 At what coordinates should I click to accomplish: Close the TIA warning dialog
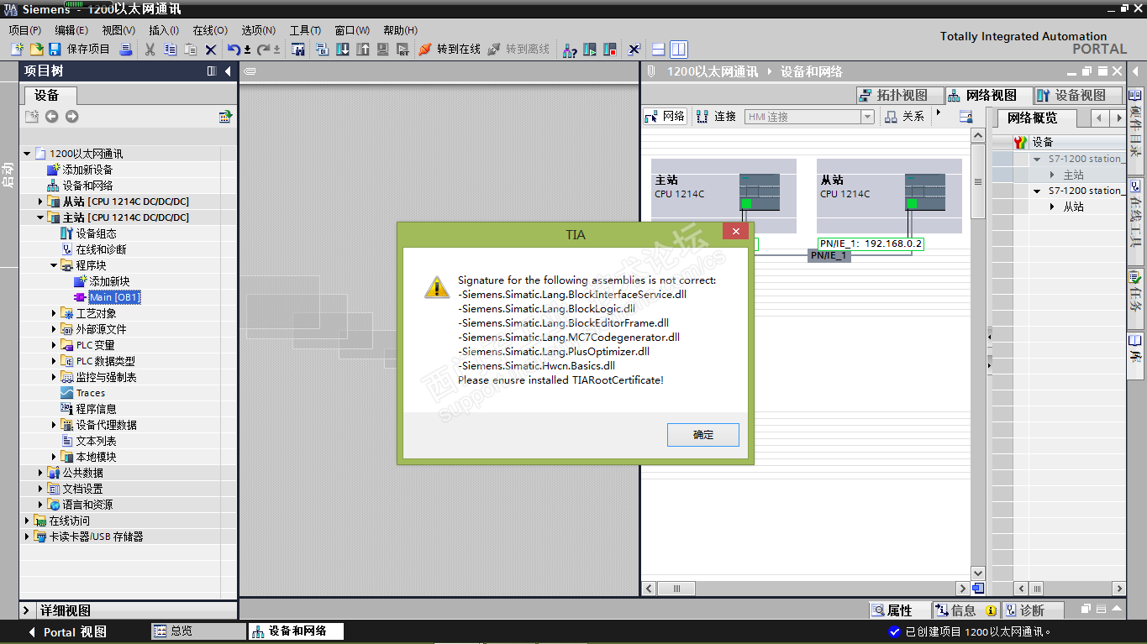tap(735, 232)
